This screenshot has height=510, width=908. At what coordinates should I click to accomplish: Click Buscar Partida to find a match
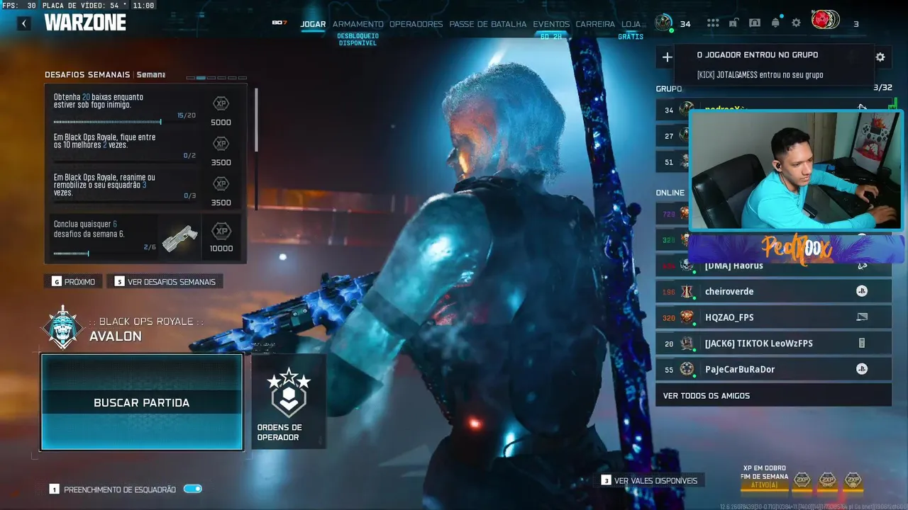tap(142, 402)
